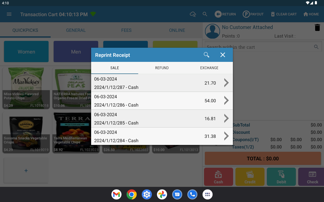
Task: Pay with the Check button
Action: tap(311, 177)
